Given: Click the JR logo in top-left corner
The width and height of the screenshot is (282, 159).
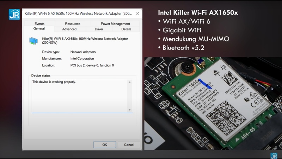Looking at the screenshot, I should tap(14, 14).
